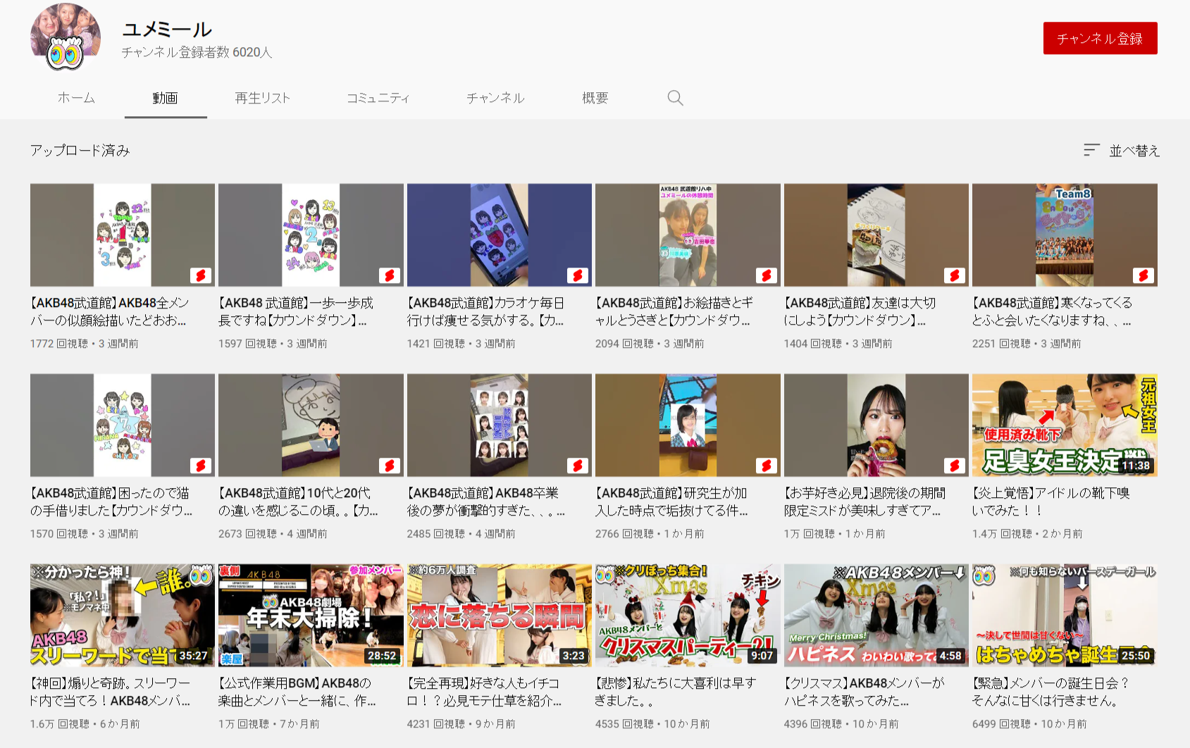Click Shorts badge on AKB48全メンバーの似顔絵 video

(201, 275)
